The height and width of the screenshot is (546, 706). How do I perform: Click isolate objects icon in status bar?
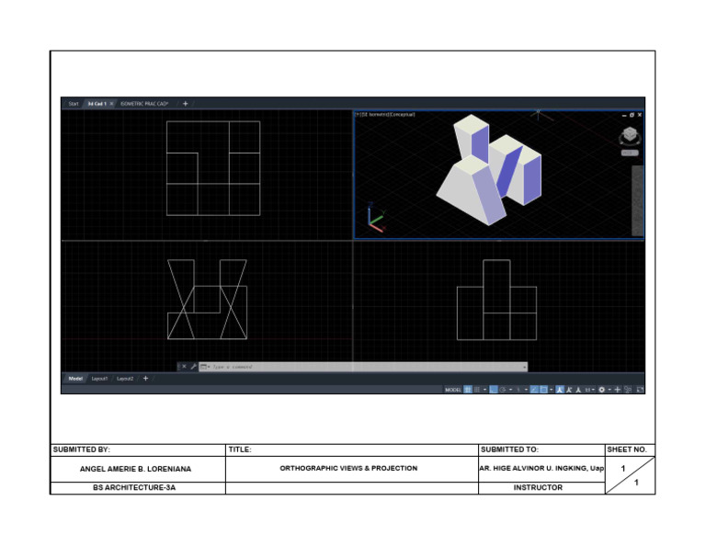point(628,390)
